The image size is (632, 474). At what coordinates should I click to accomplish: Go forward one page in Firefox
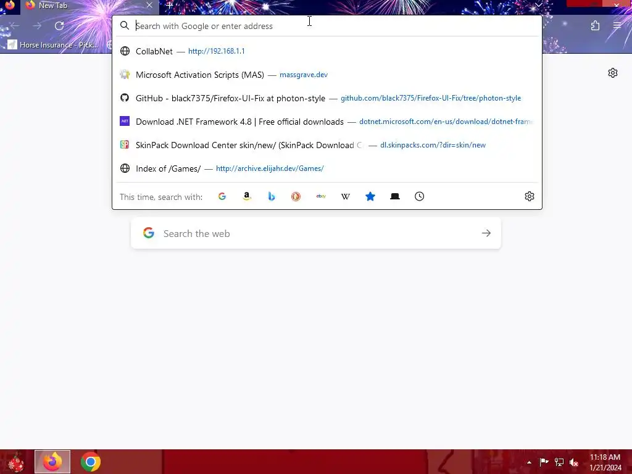tap(37, 26)
